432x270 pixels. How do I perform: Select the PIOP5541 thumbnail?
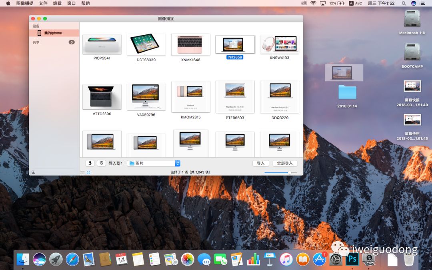click(x=102, y=44)
